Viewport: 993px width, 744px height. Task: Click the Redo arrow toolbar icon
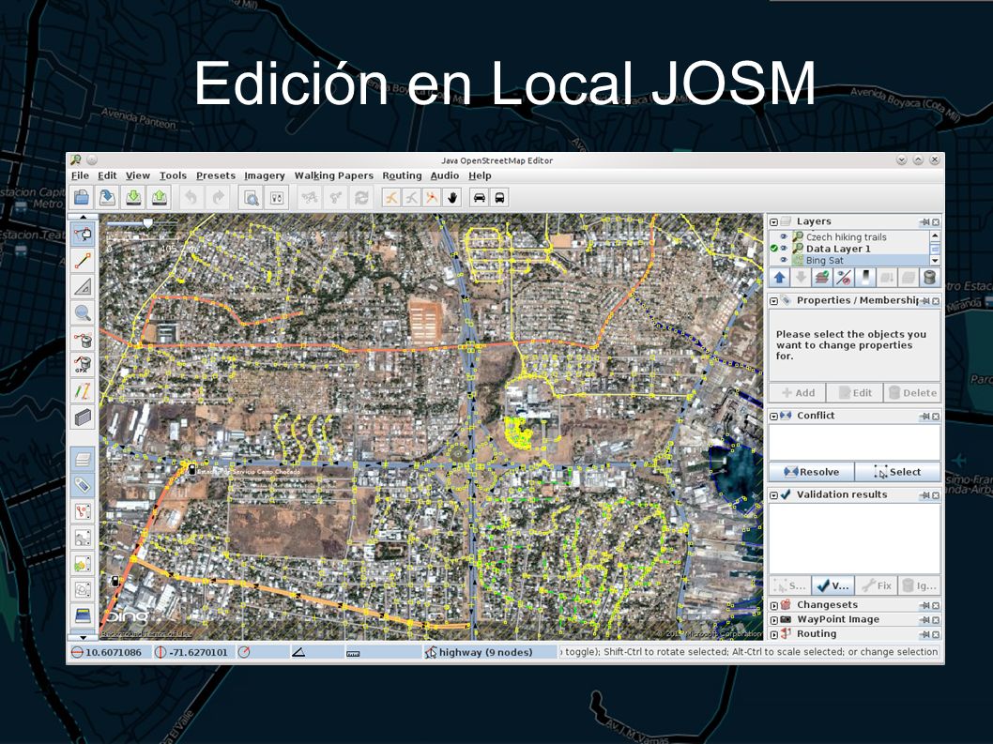(218, 198)
